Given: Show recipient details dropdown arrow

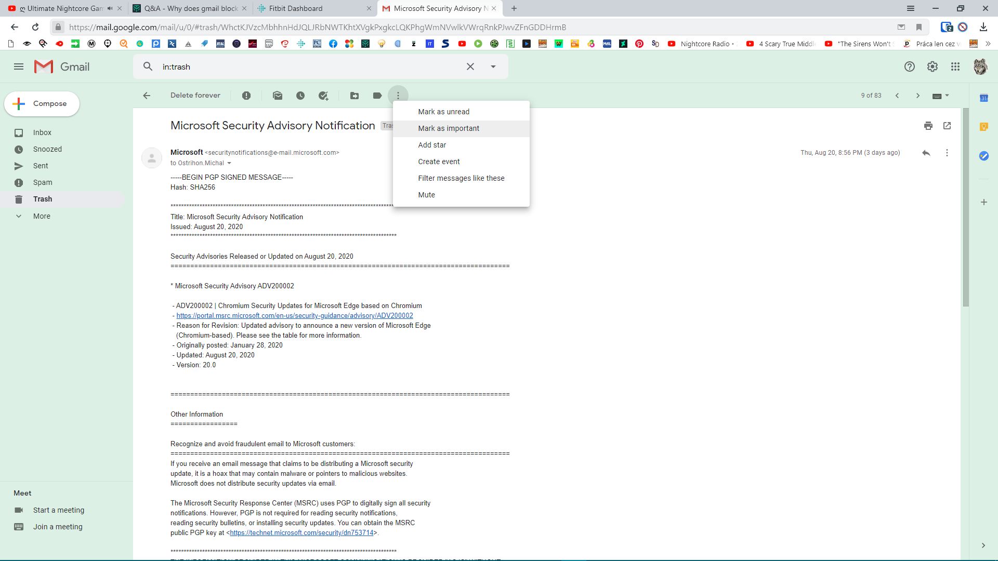Looking at the screenshot, I should pyautogui.click(x=229, y=163).
